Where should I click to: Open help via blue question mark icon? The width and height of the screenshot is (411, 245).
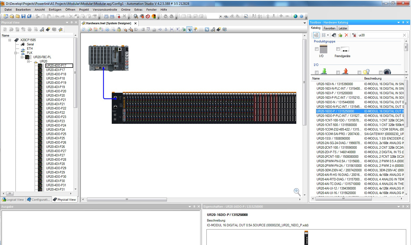point(301,16)
